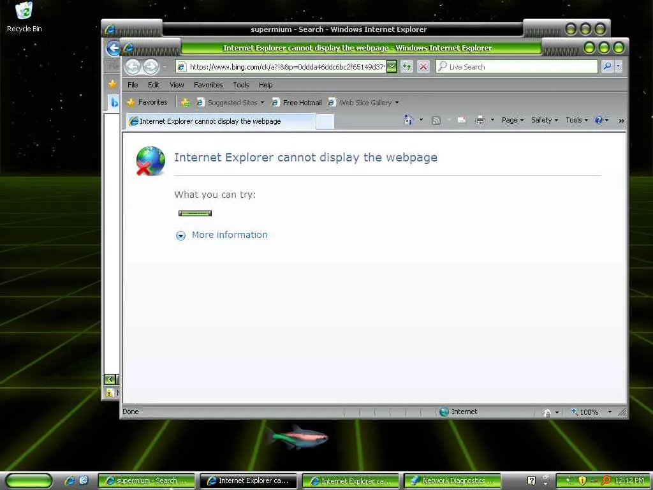Click the Print printer icon
The image size is (653, 490).
point(480,121)
